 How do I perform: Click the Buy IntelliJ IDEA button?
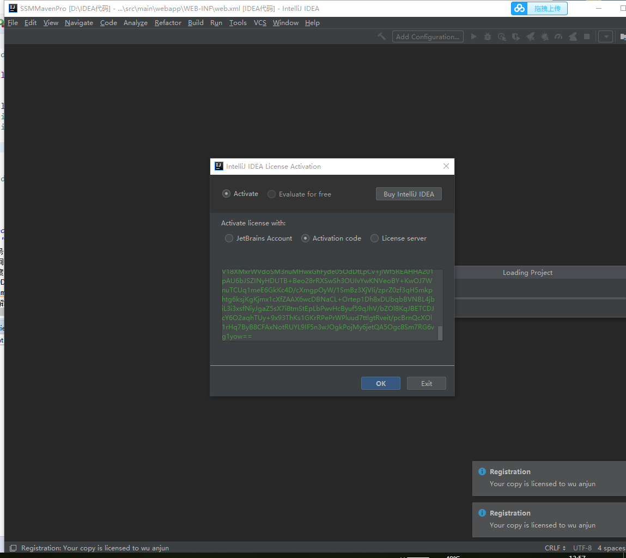tap(409, 194)
